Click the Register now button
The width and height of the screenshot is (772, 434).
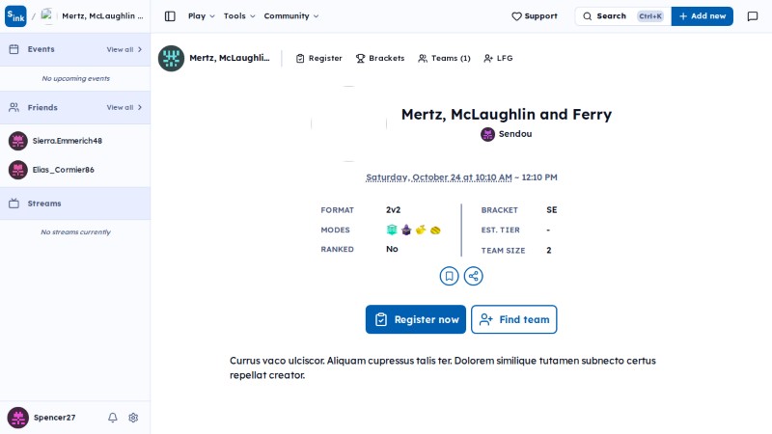pos(416,319)
